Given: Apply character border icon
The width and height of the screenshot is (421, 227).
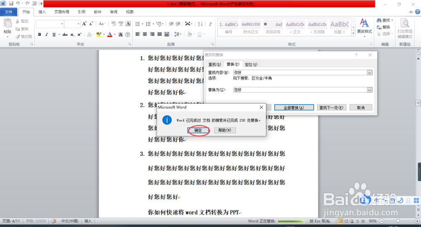Looking at the screenshot, I should coord(128,24).
